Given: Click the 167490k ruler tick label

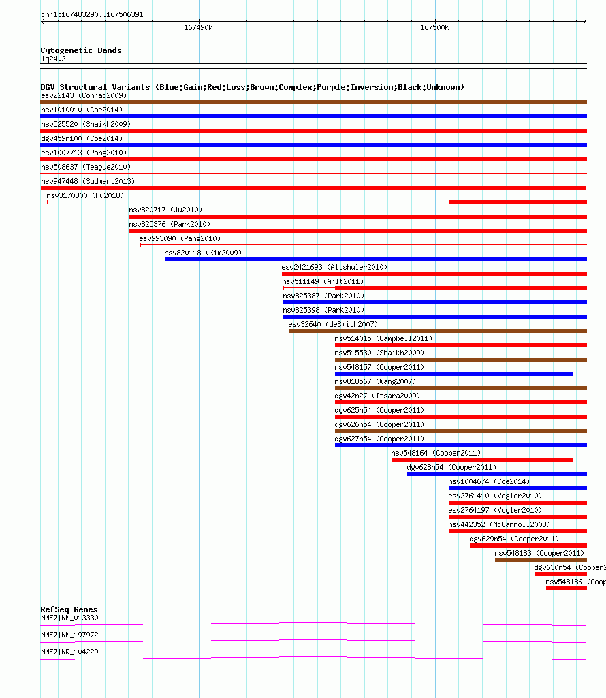Looking at the screenshot, I should click(x=198, y=28).
